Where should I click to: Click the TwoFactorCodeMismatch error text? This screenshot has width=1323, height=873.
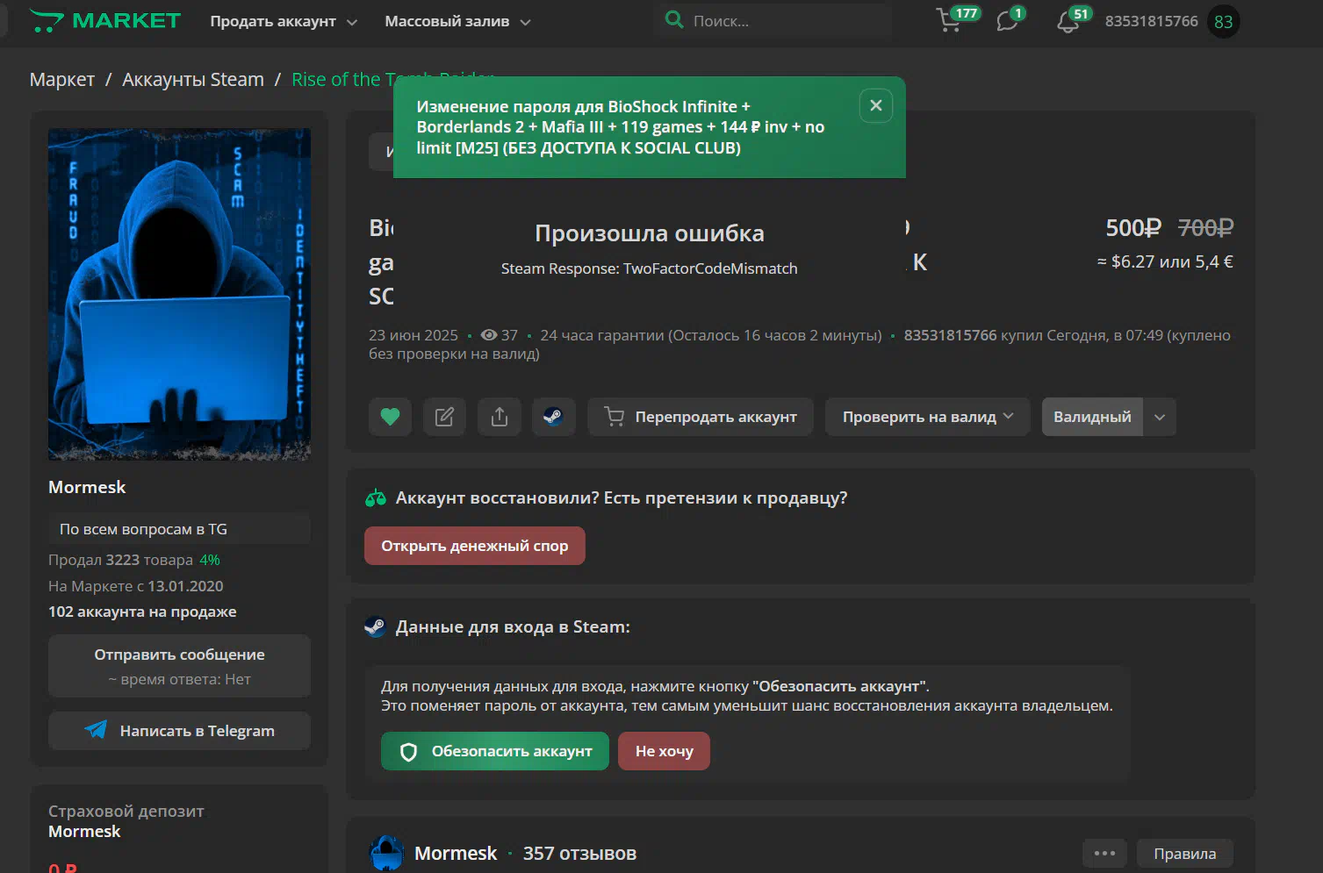(710, 268)
